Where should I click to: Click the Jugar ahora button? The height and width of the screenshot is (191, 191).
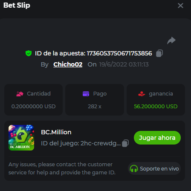[x=157, y=138]
